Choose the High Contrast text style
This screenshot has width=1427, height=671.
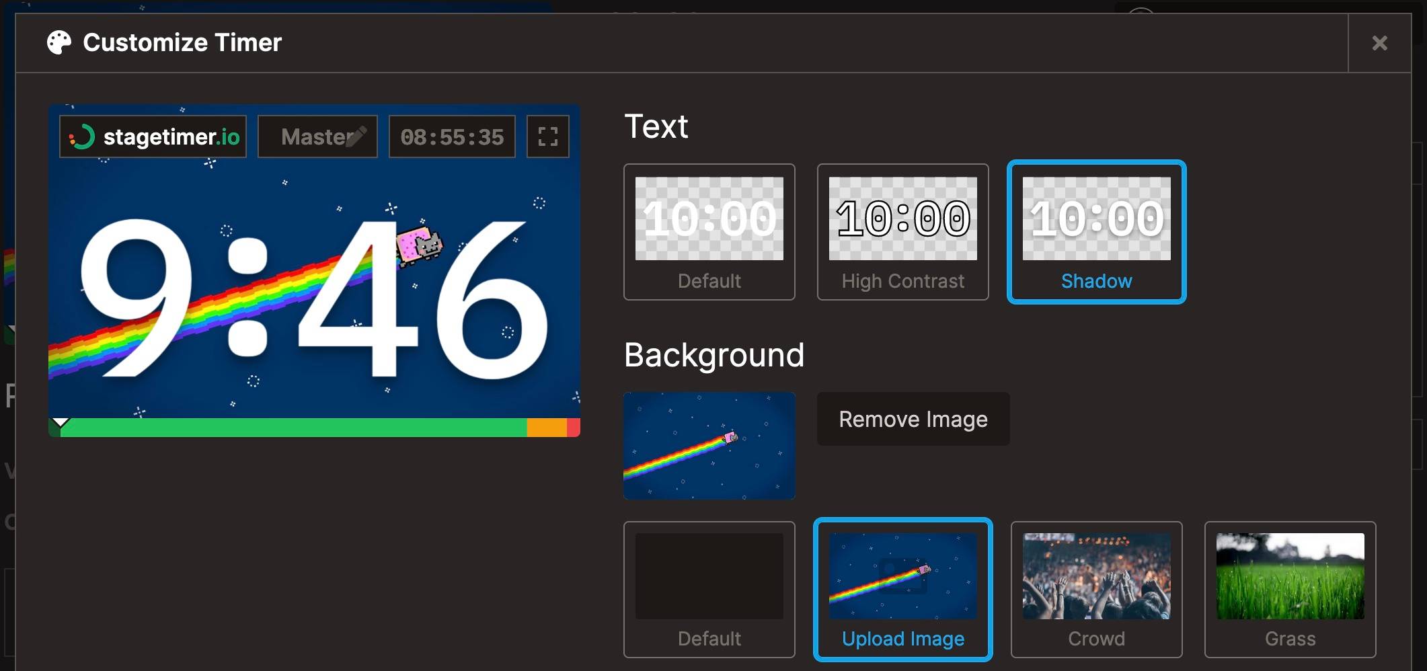click(x=902, y=232)
